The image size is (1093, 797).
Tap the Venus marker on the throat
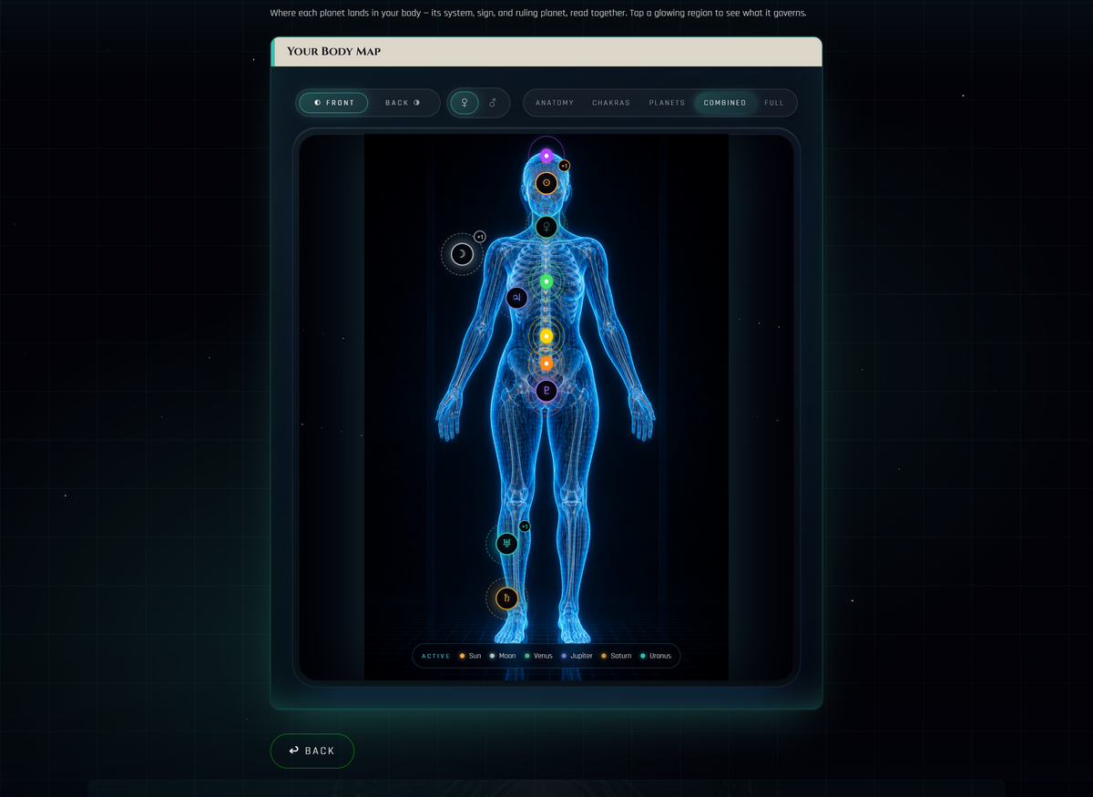[x=546, y=227]
